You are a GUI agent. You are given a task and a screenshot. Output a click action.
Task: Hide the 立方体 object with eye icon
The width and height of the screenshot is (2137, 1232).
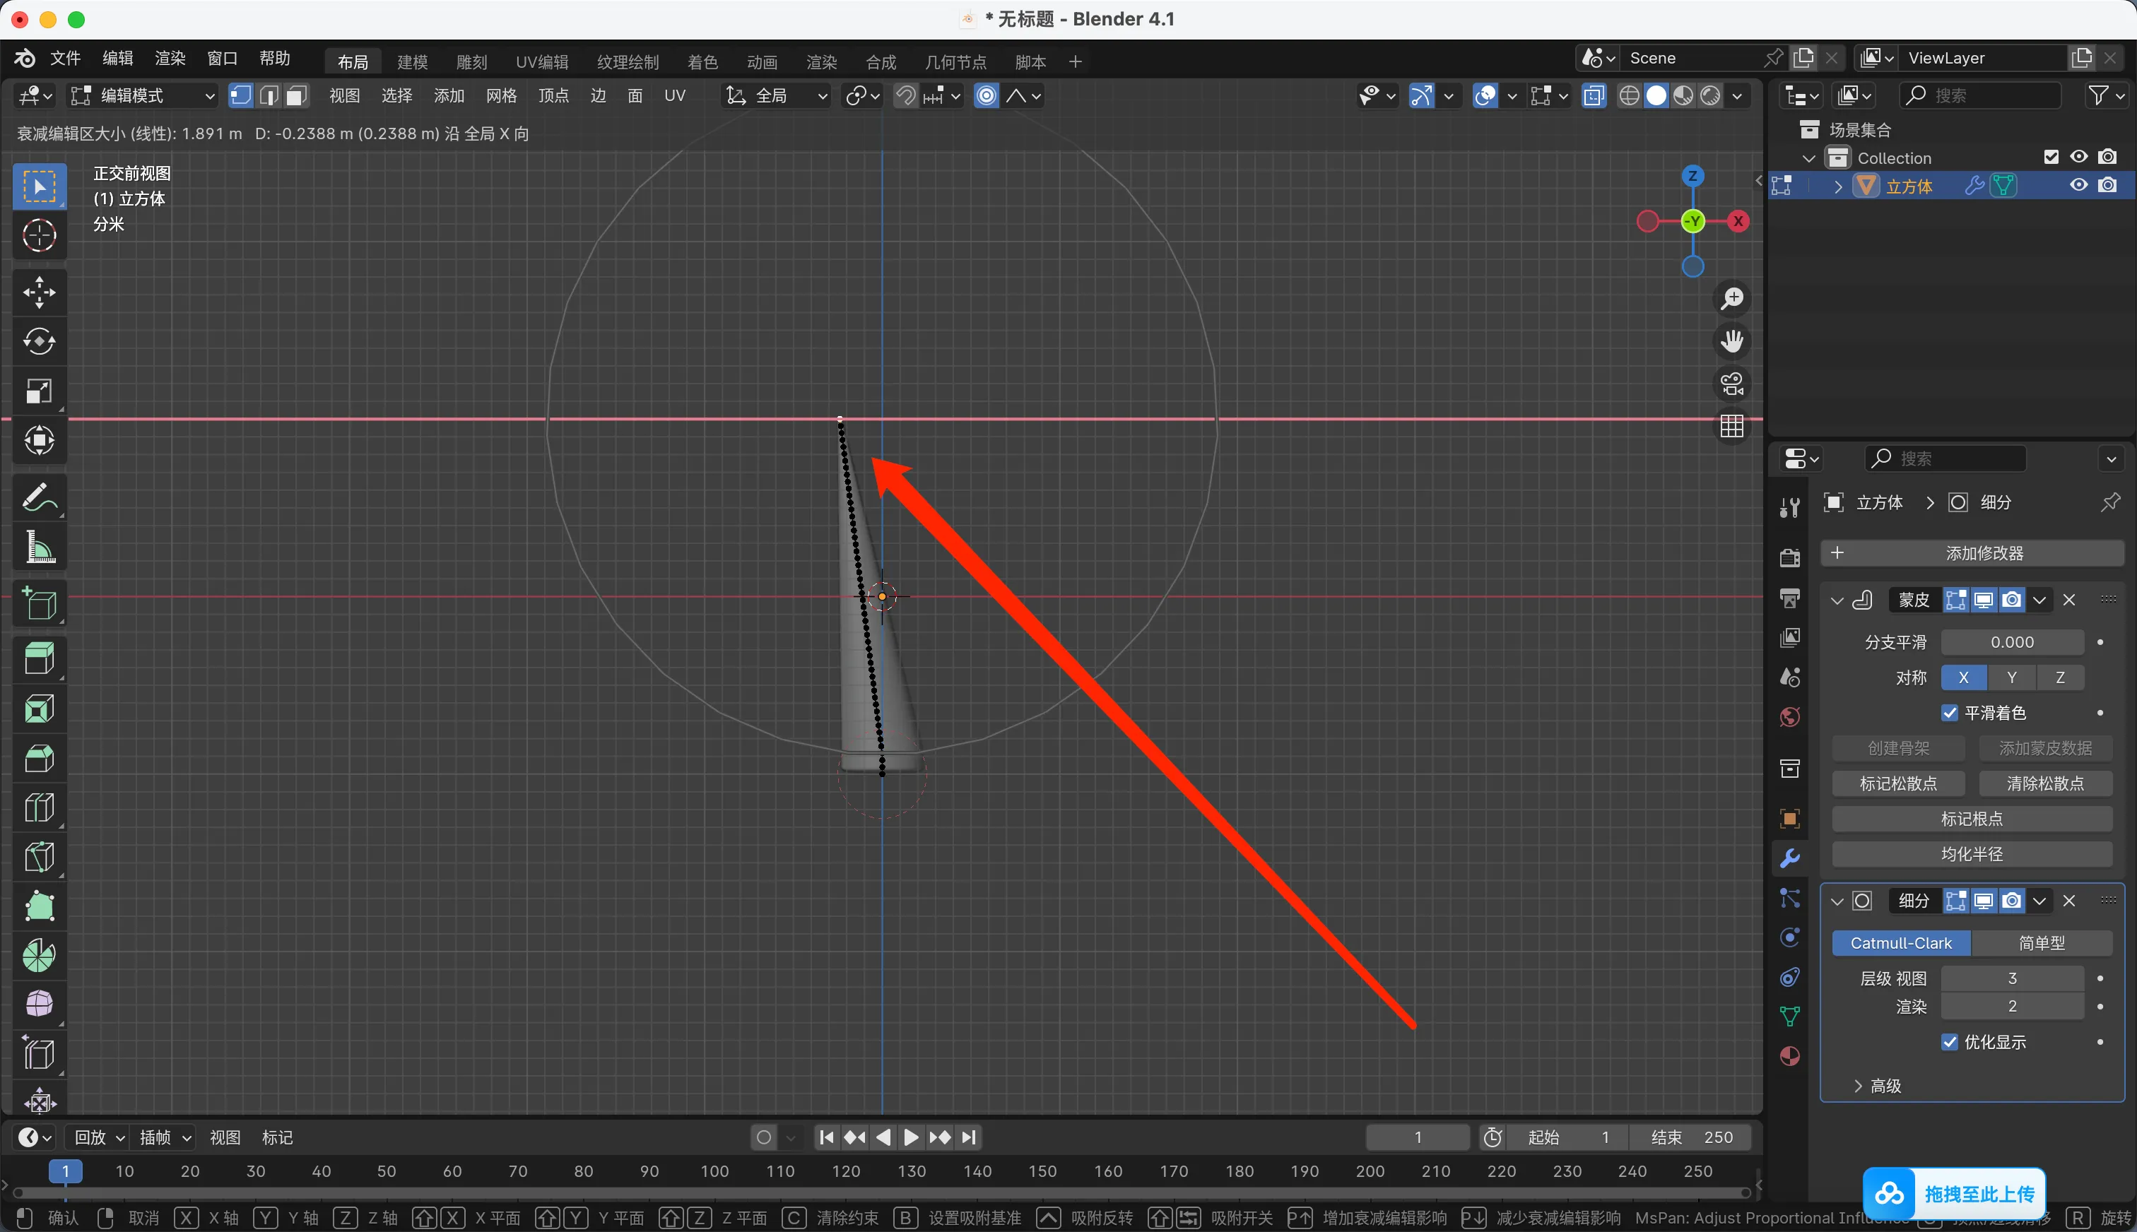pos(2078,185)
